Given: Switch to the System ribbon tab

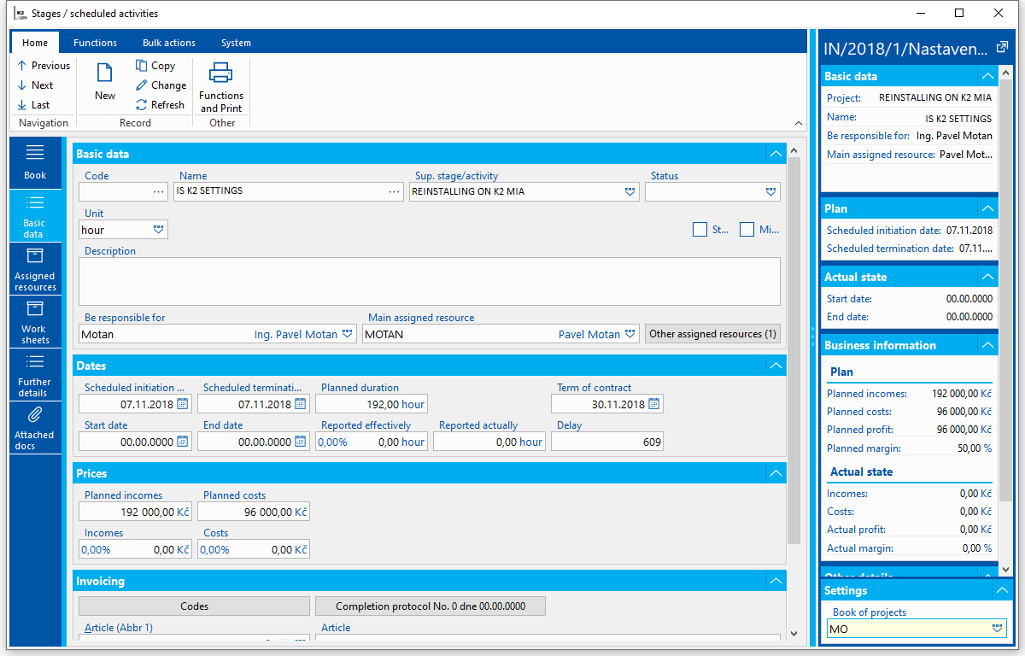Looking at the screenshot, I should 236,43.
